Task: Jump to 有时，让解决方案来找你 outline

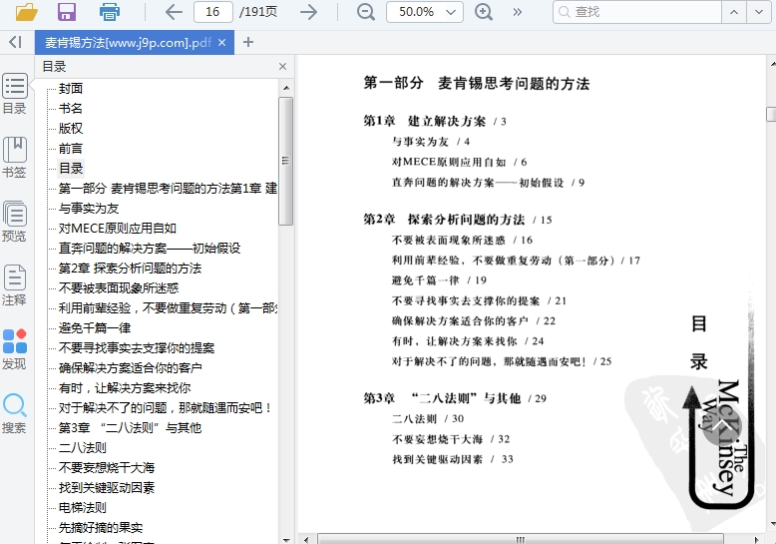Action: [x=125, y=388]
